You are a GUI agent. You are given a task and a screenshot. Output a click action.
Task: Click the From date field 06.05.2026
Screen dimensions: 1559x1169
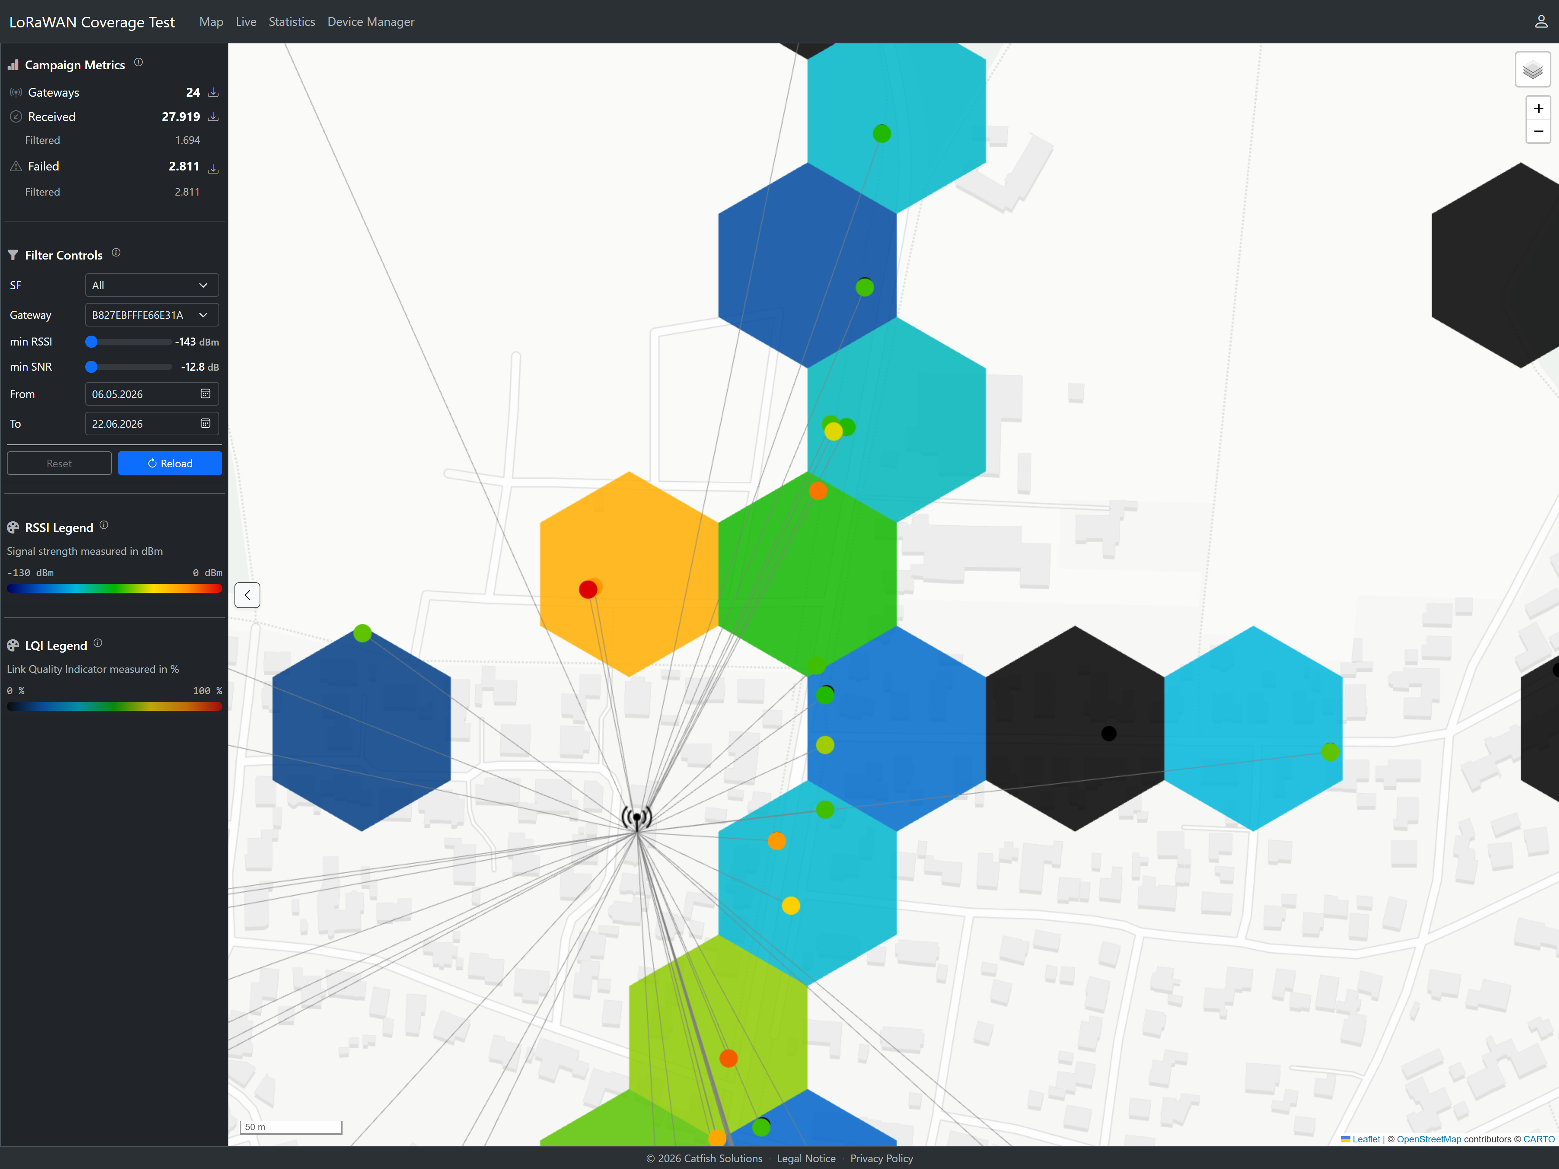pyautogui.click(x=151, y=394)
